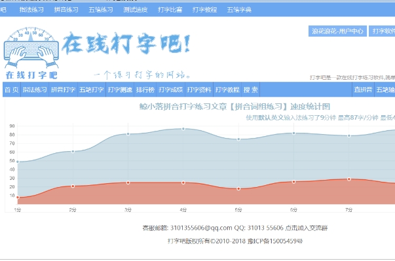Click the email 3101355606@qq.com
395x261 pixels.
(201, 228)
